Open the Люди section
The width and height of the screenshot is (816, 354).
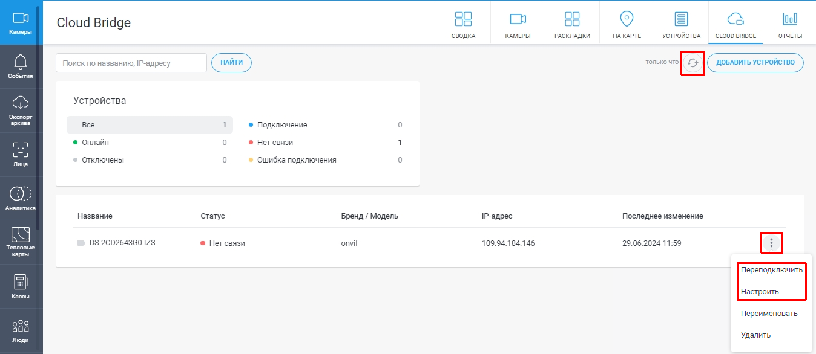21,330
